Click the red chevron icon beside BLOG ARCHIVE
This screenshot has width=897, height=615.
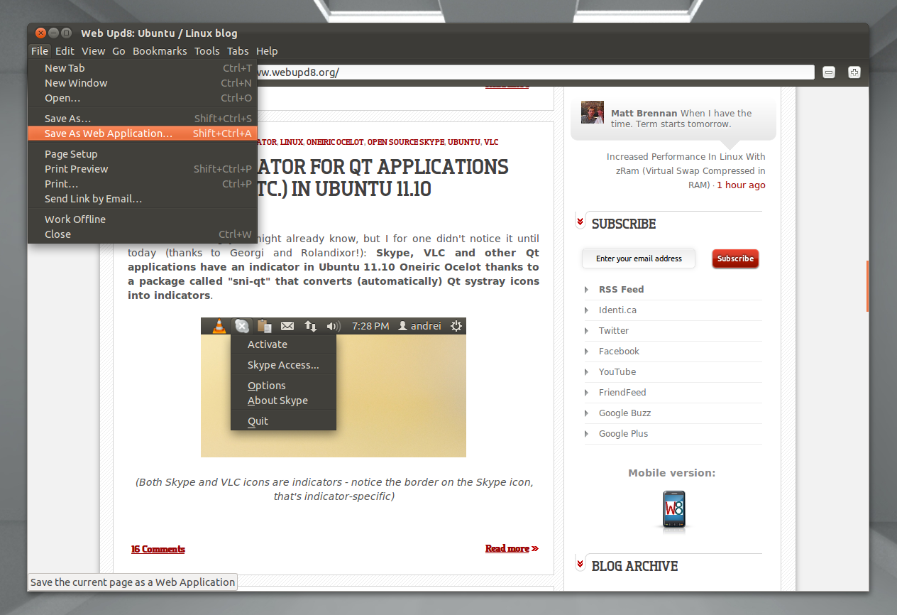coord(580,565)
